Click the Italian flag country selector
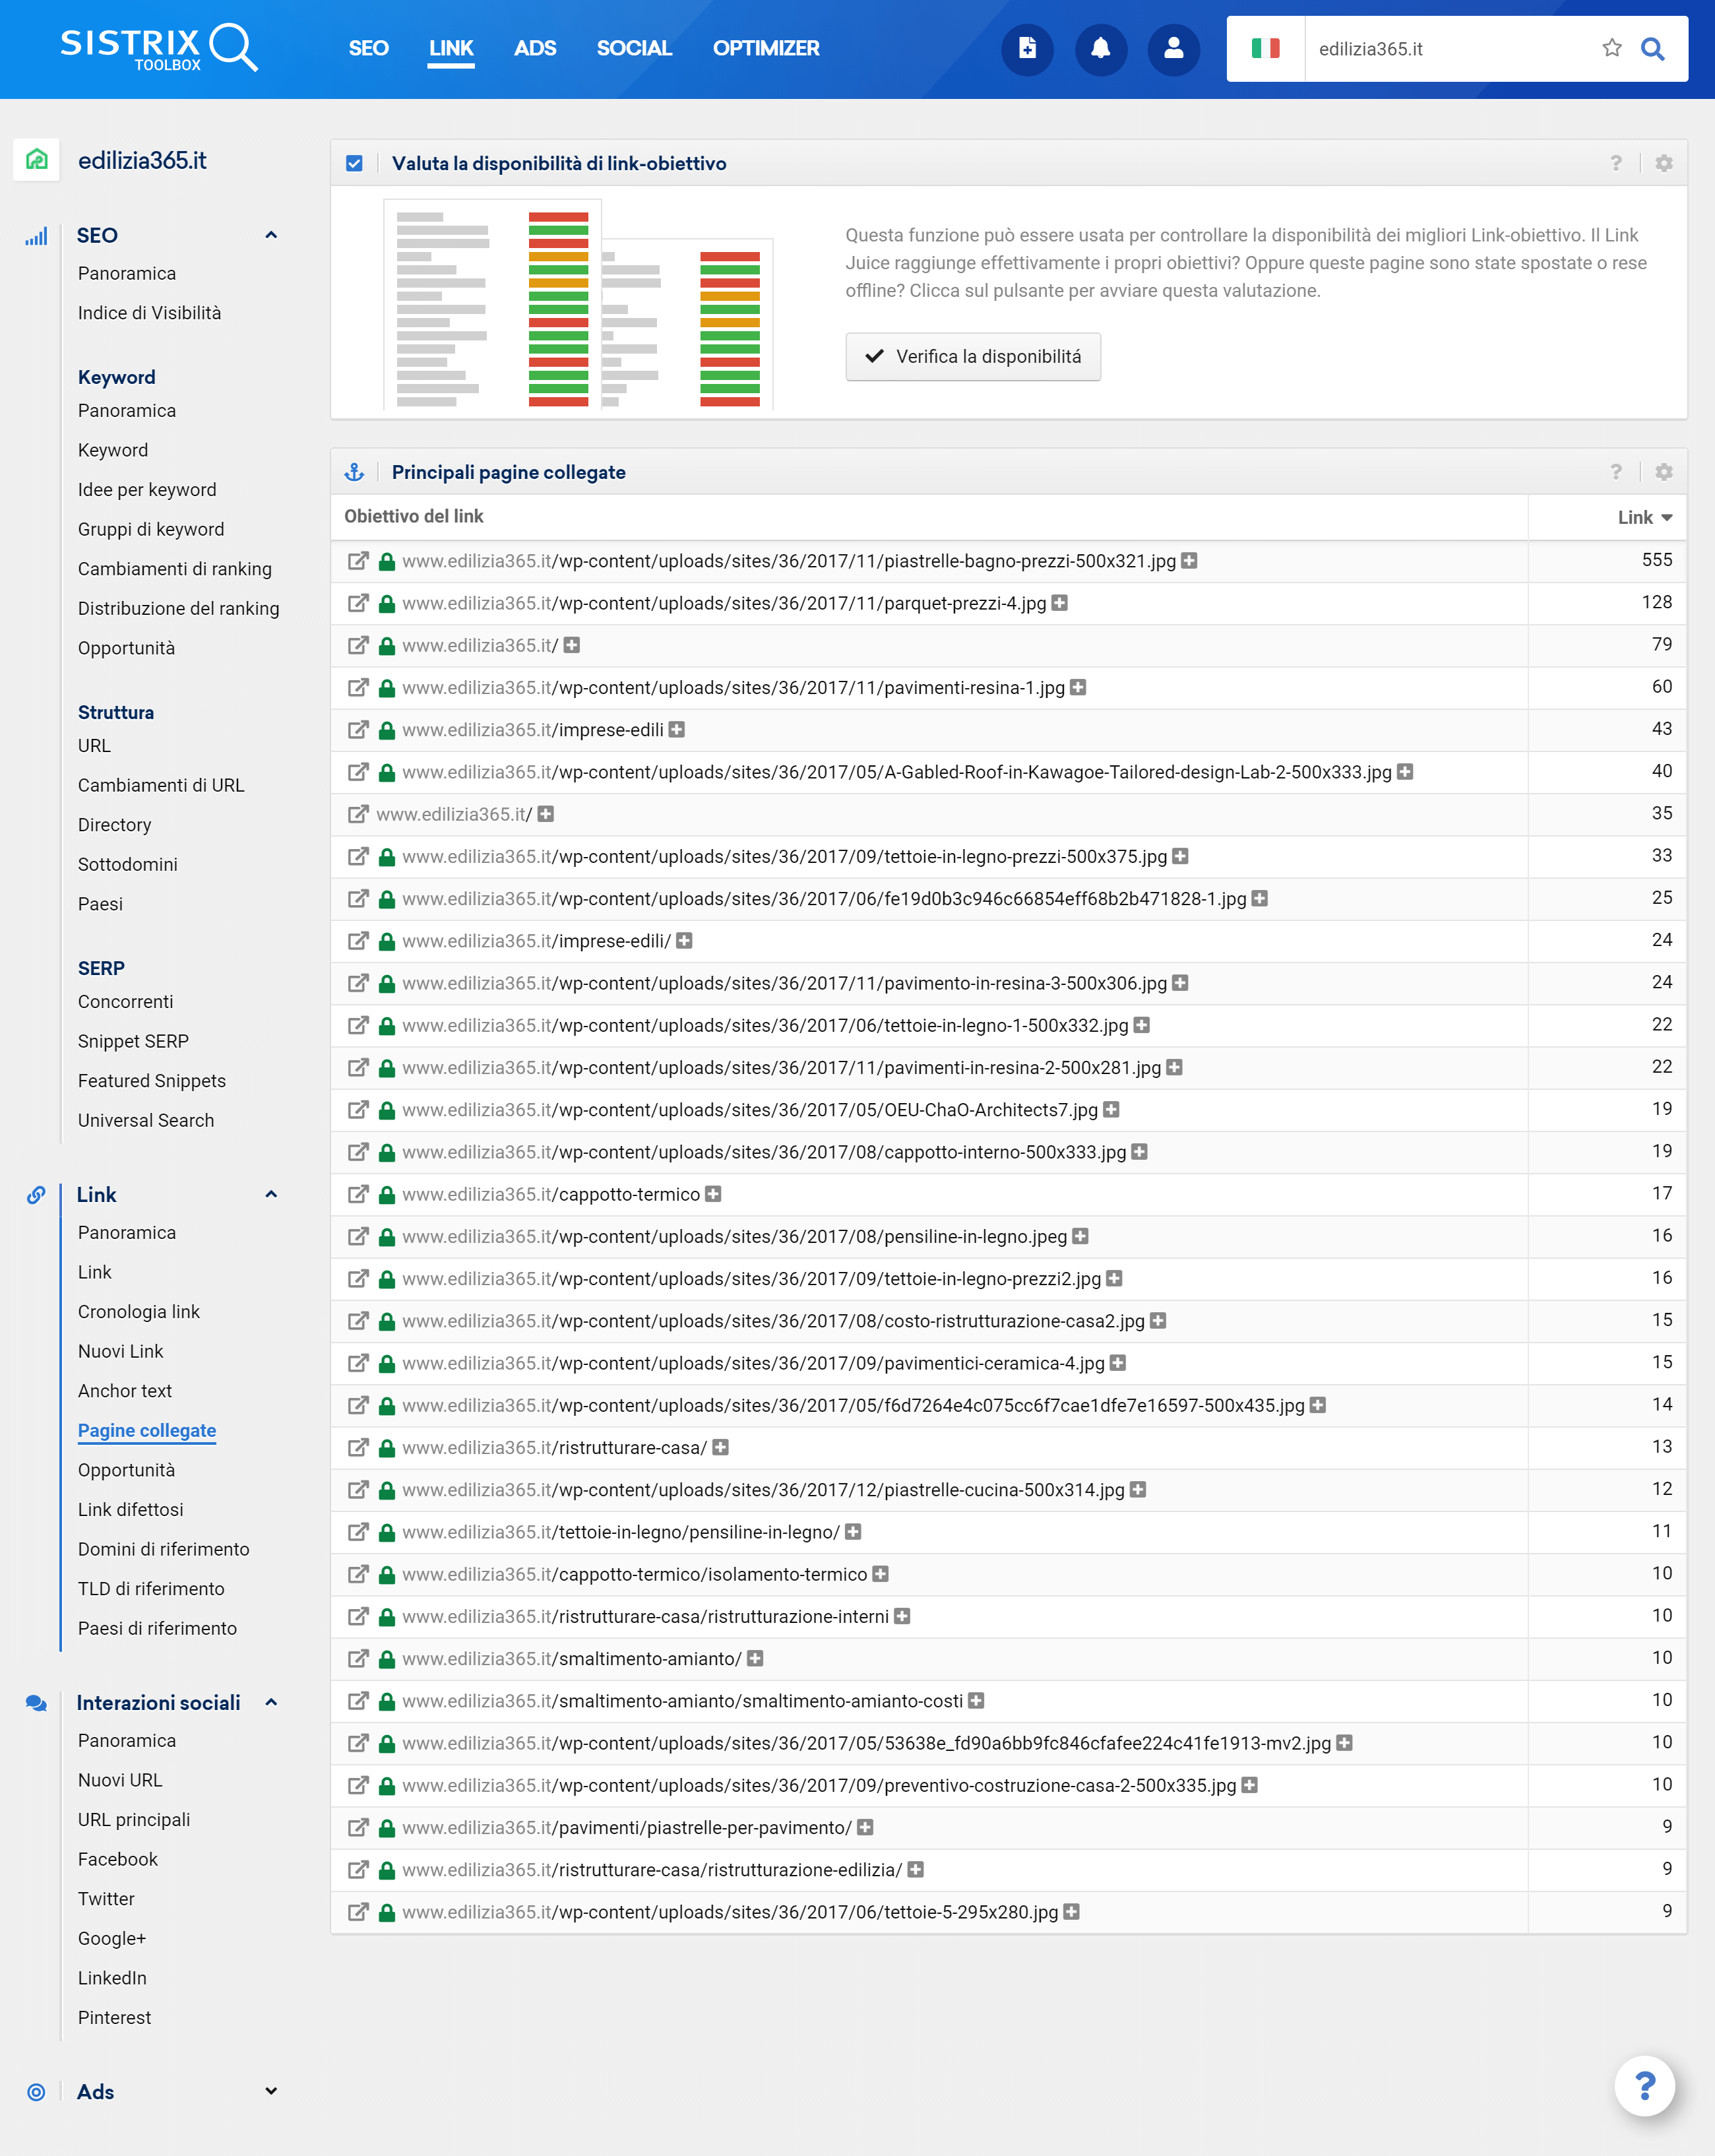The width and height of the screenshot is (1715, 2156). [1265, 48]
